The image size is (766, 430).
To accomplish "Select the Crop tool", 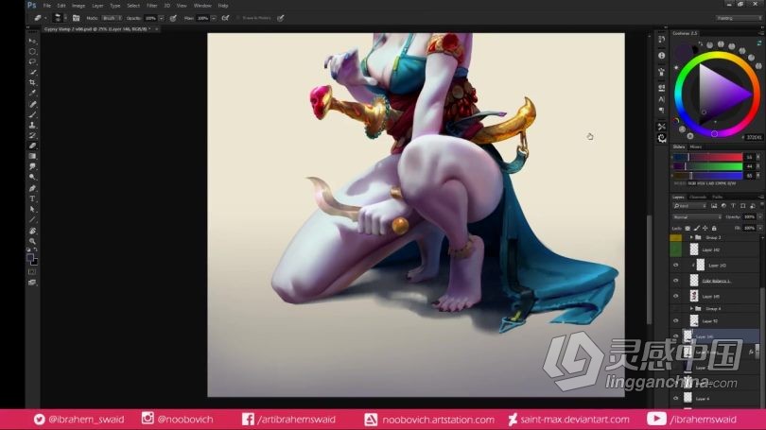I will [x=32, y=82].
